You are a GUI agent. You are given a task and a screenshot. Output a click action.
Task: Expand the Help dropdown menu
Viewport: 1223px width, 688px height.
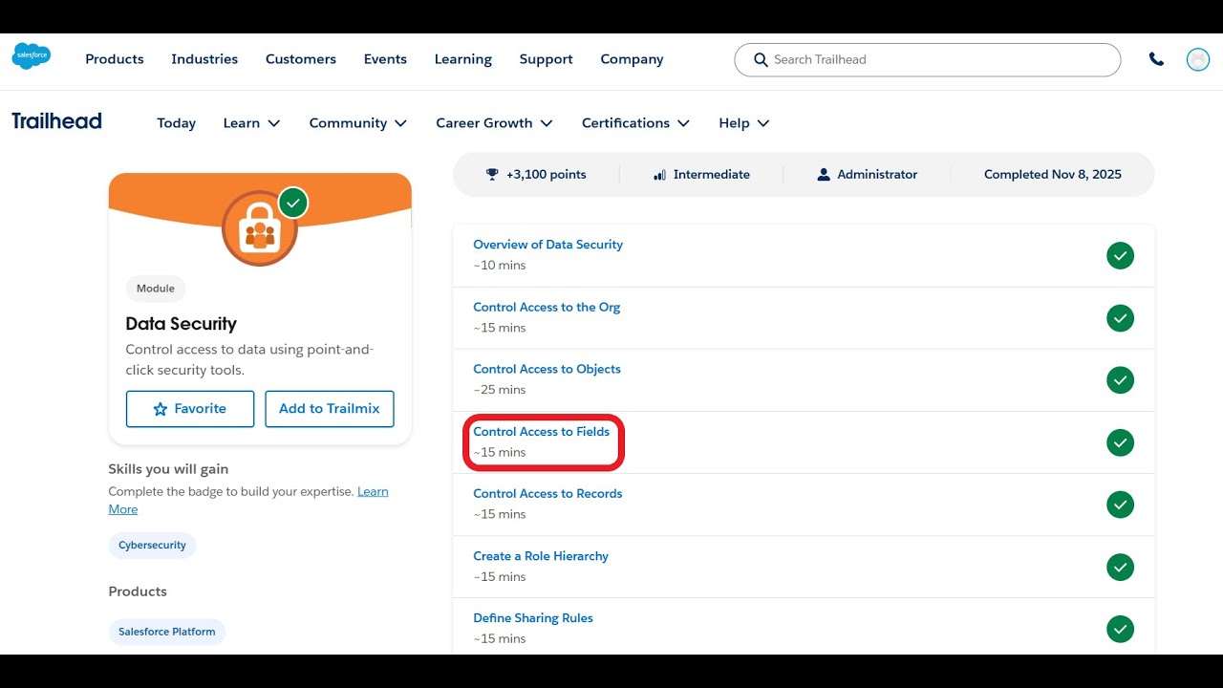[x=743, y=123]
